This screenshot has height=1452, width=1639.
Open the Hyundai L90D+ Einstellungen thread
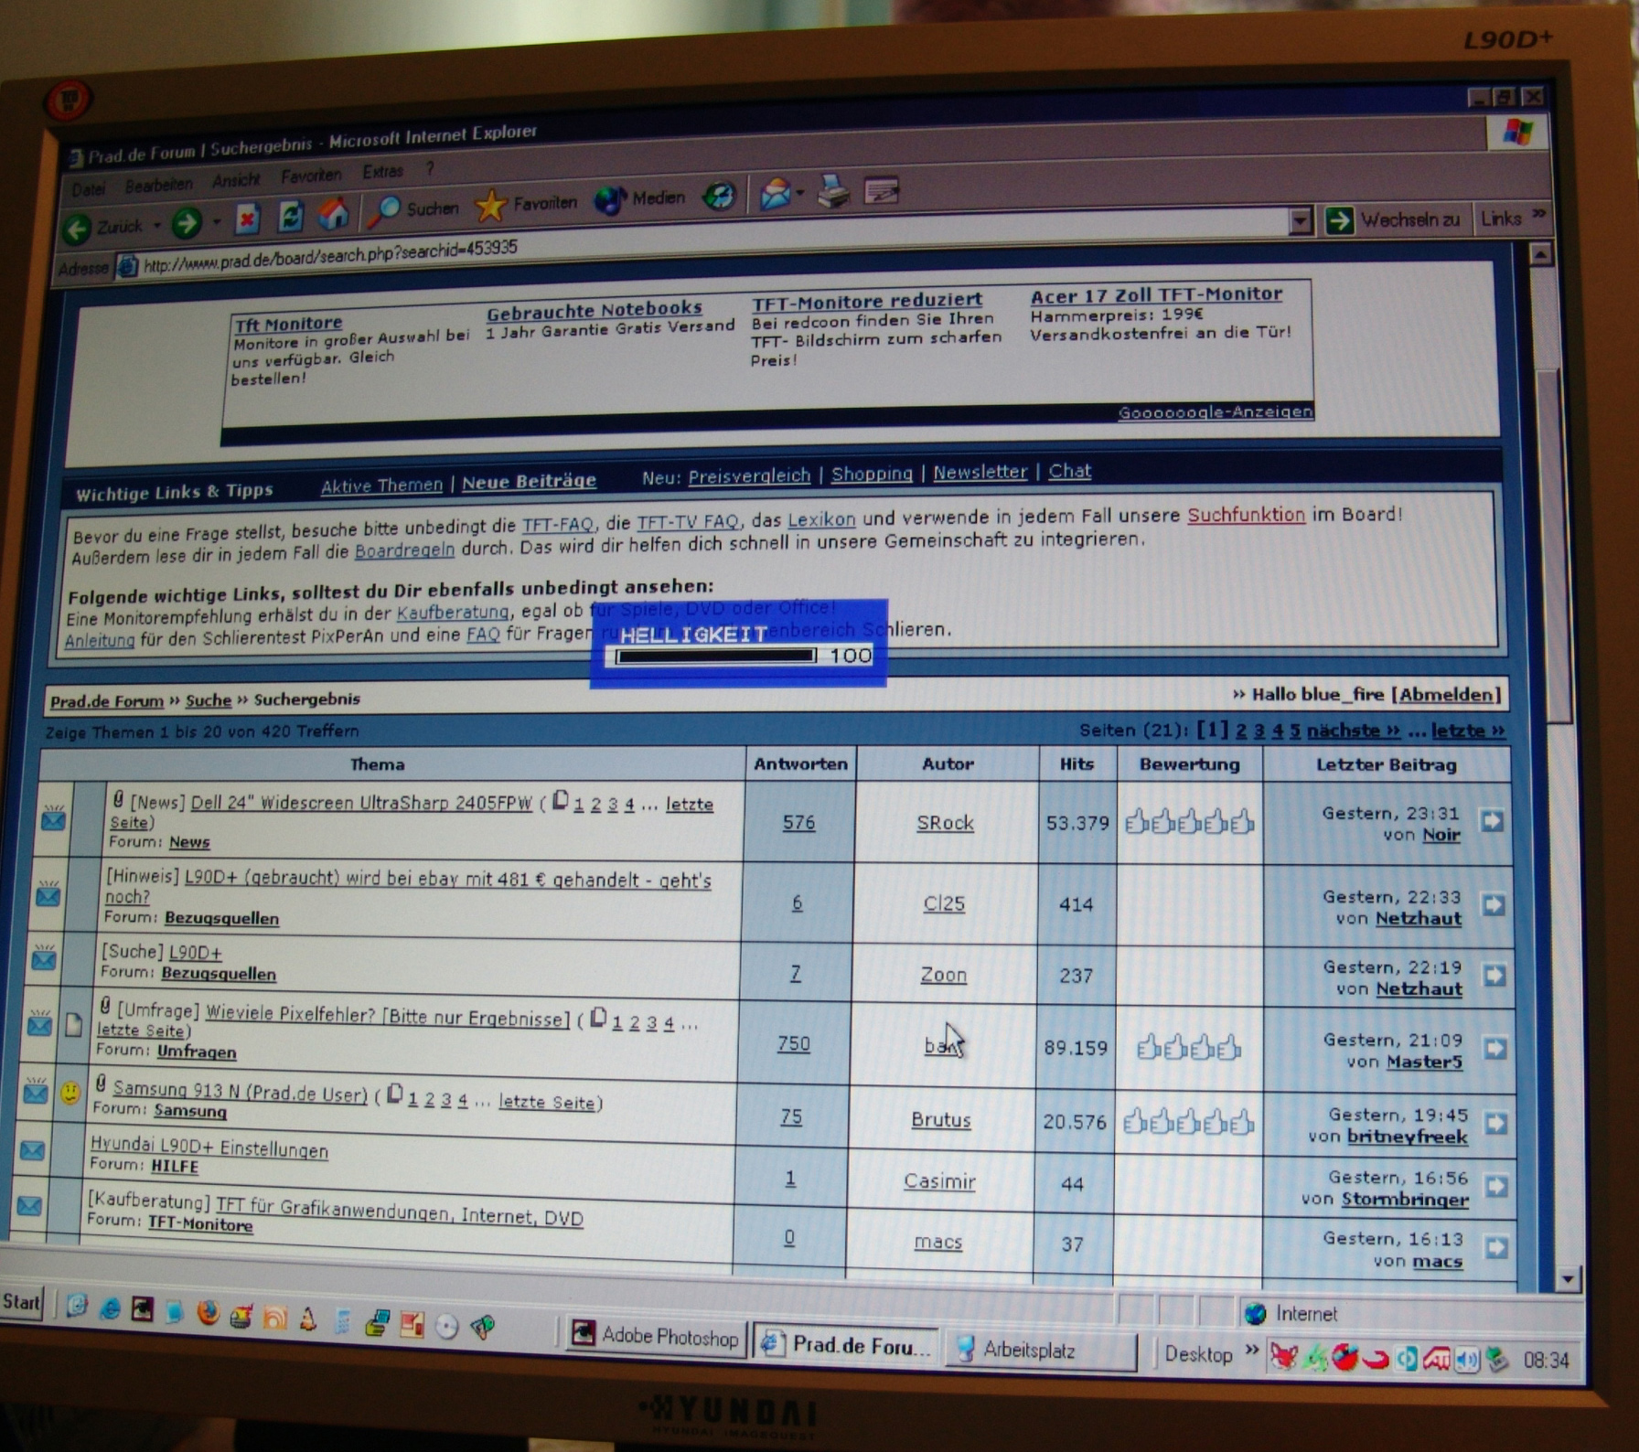[209, 1148]
